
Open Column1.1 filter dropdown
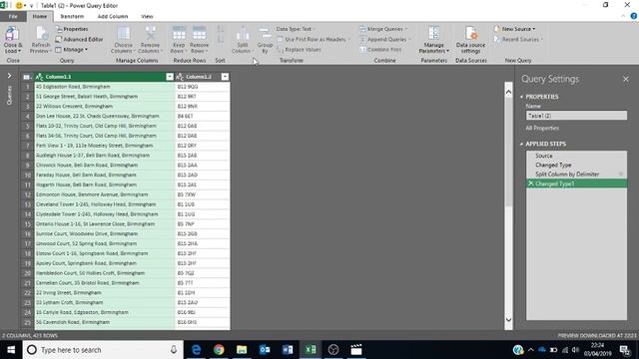click(x=170, y=77)
